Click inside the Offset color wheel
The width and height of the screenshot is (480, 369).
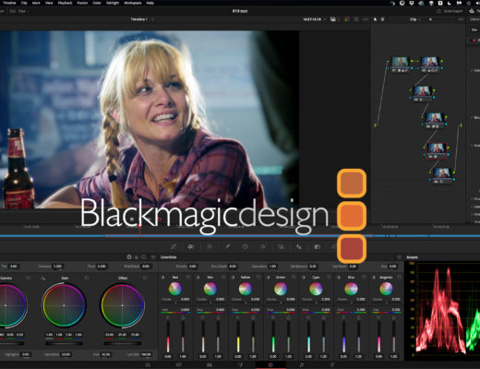(123, 305)
